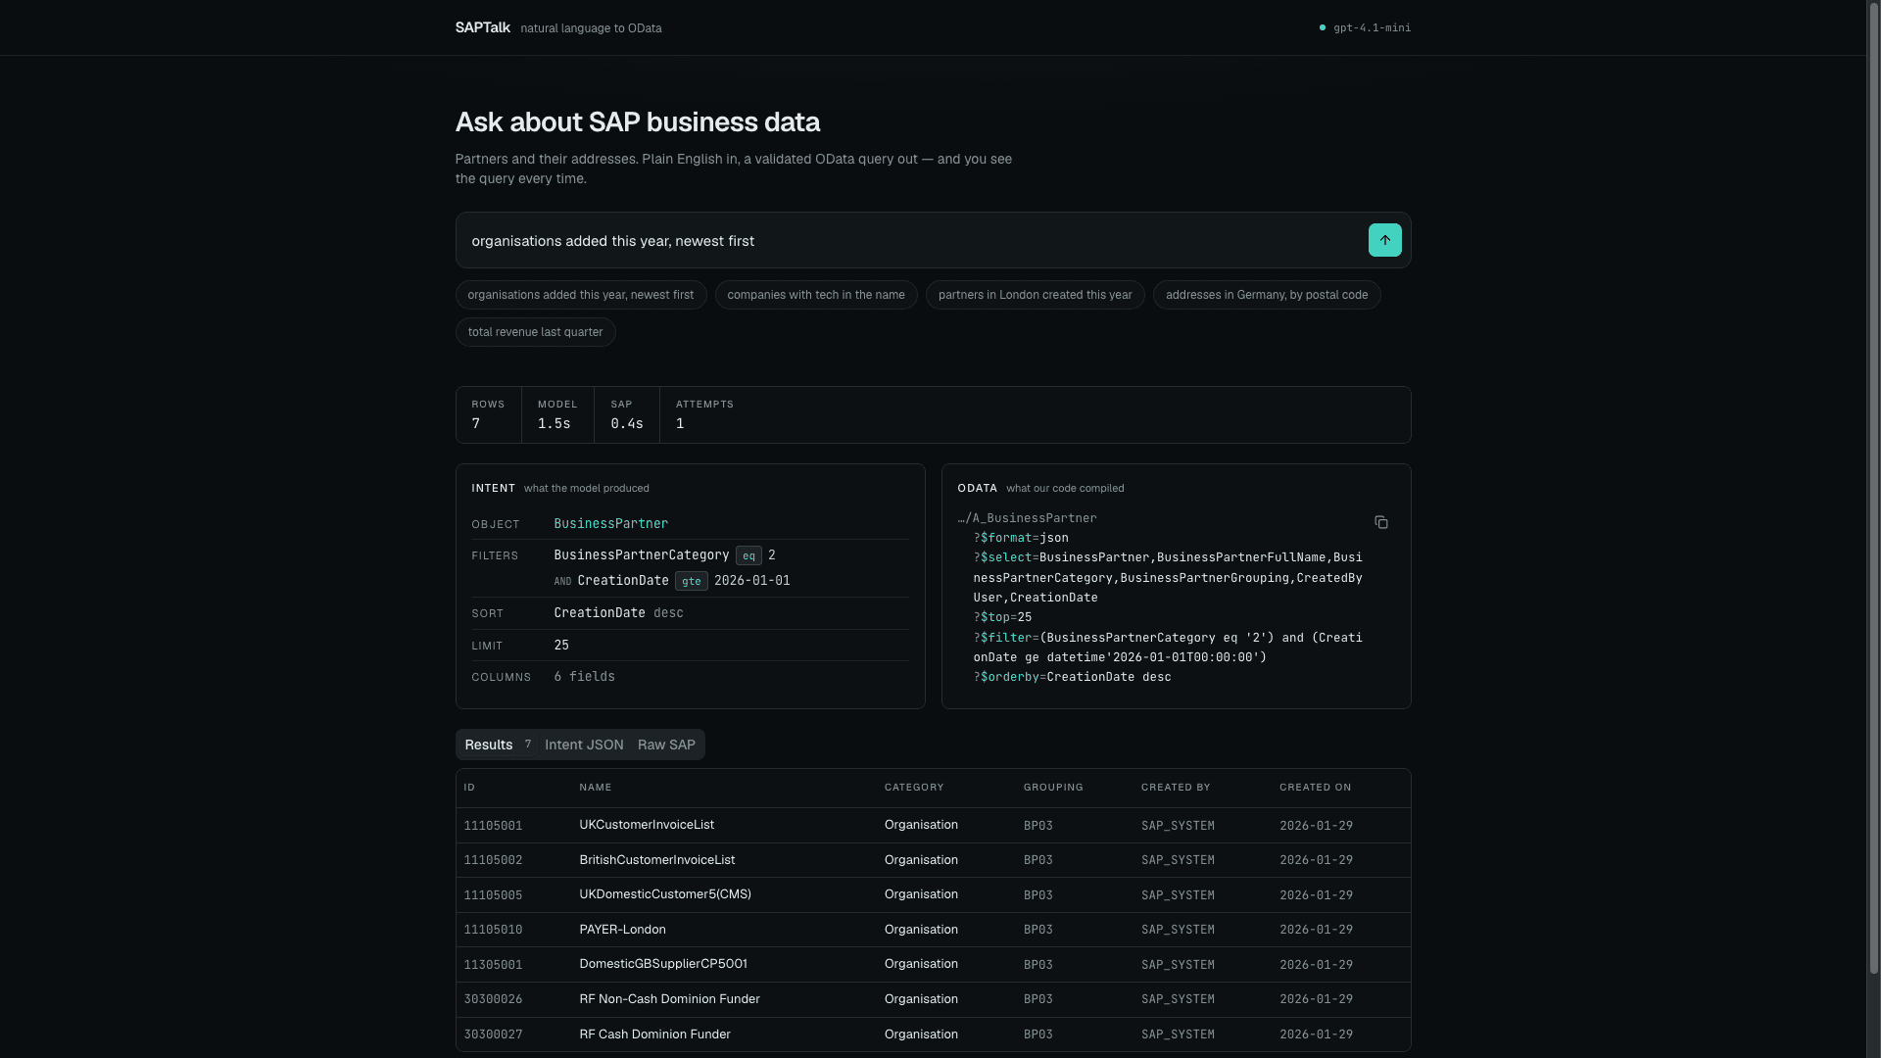Click the $orderby line in OData query
1881x1058 pixels.
1072,677
